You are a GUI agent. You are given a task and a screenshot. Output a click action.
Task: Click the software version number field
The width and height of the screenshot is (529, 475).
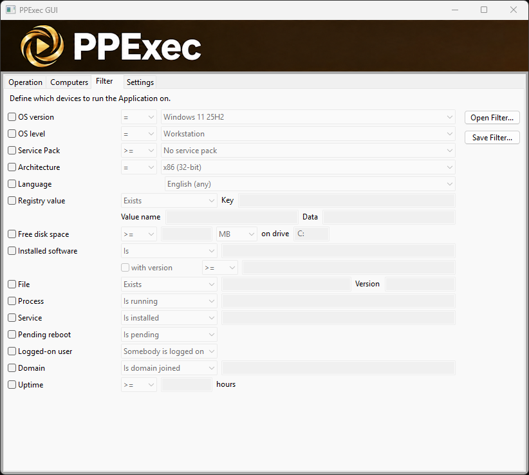(349, 268)
